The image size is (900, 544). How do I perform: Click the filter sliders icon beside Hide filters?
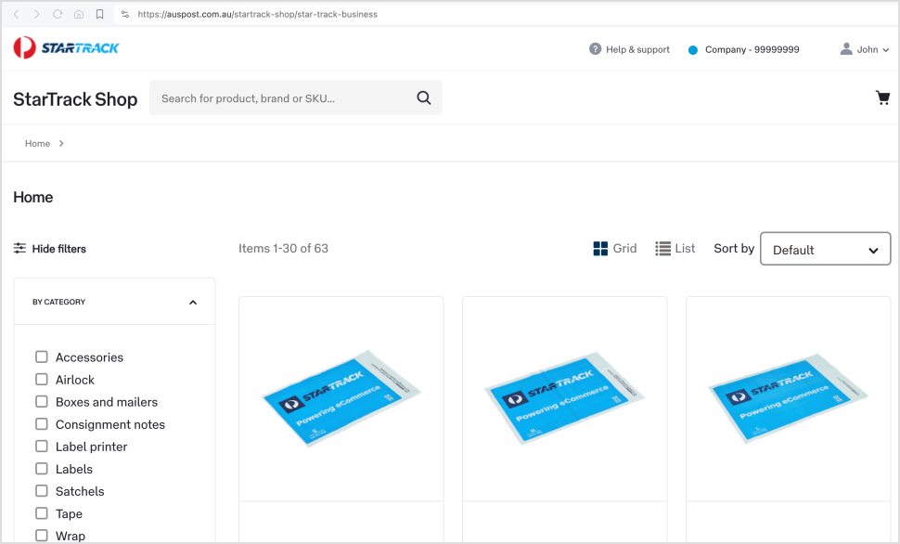20,248
